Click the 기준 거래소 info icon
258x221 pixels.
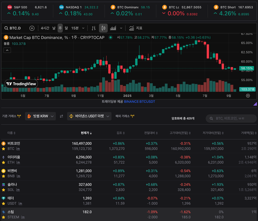(x=19, y=116)
